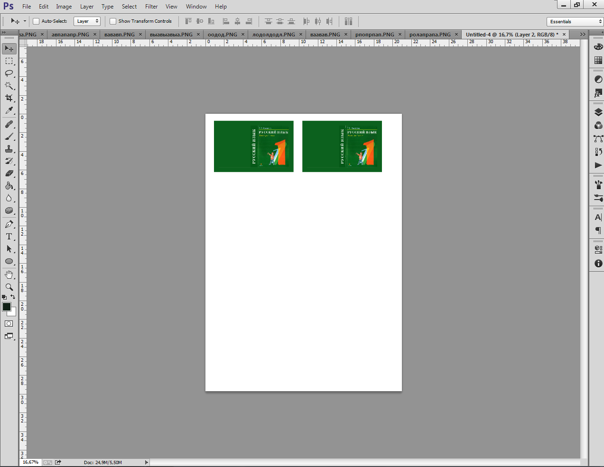Reset default foreground and background colors
604x467 pixels.
coord(4,297)
